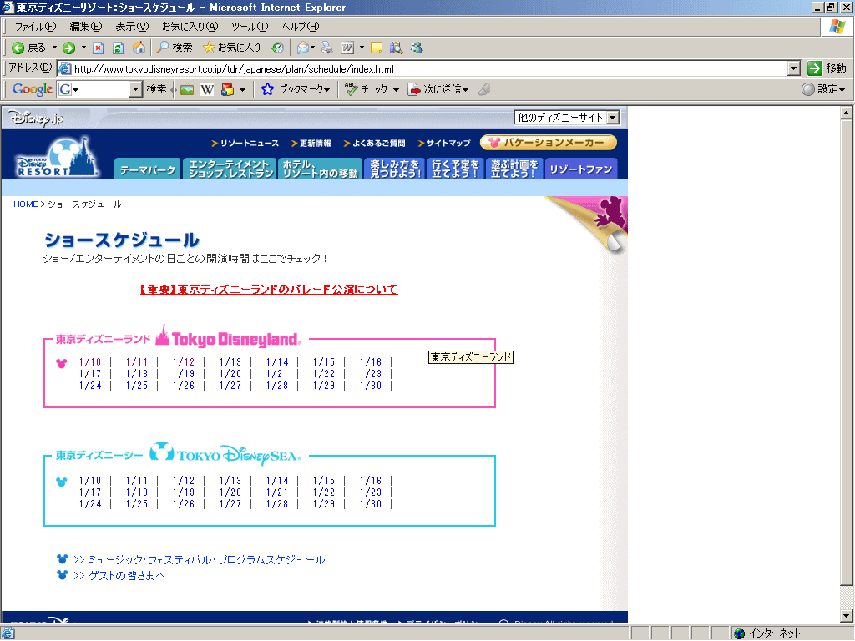Edit page with Word icon
The width and height of the screenshot is (855, 641).
(x=347, y=48)
